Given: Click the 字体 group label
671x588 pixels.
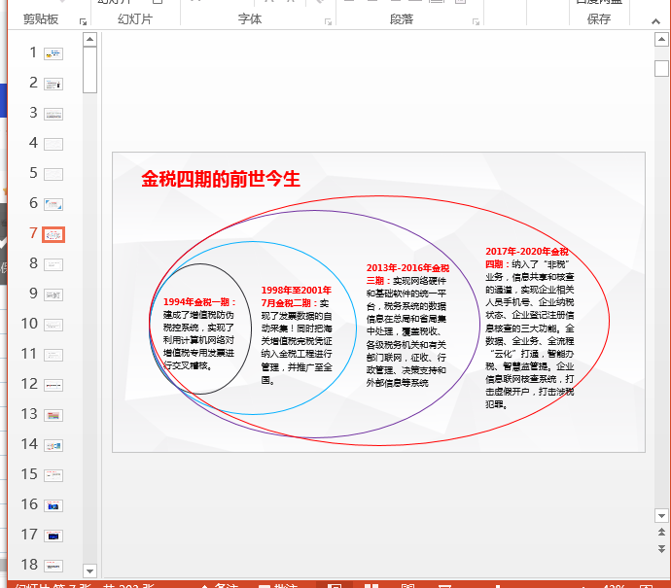Looking at the screenshot, I should tap(250, 19).
